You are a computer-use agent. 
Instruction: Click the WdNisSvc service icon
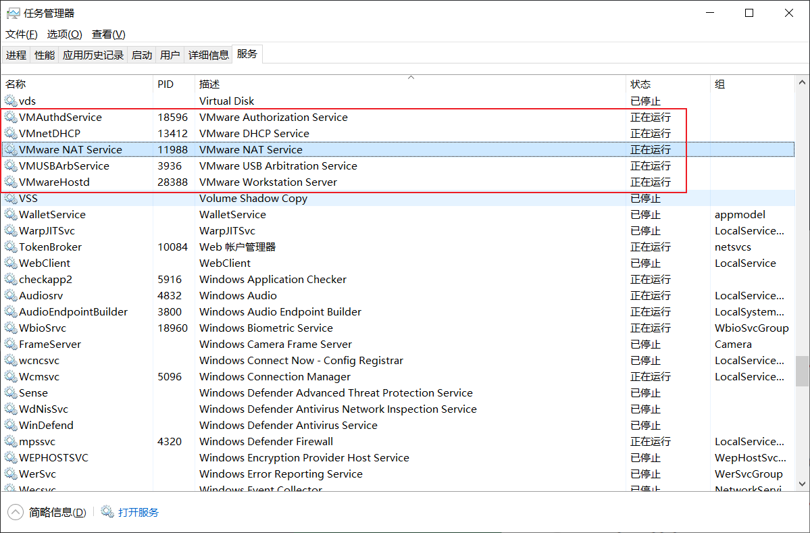click(11, 409)
